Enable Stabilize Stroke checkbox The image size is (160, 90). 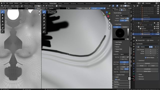pyautogui.click(x=116, y=75)
